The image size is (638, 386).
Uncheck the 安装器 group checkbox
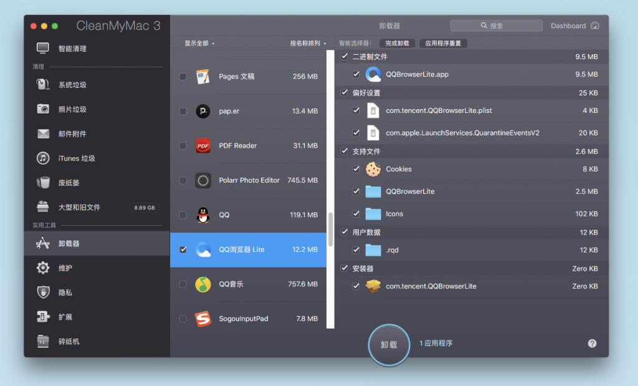(x=344, y=268)
